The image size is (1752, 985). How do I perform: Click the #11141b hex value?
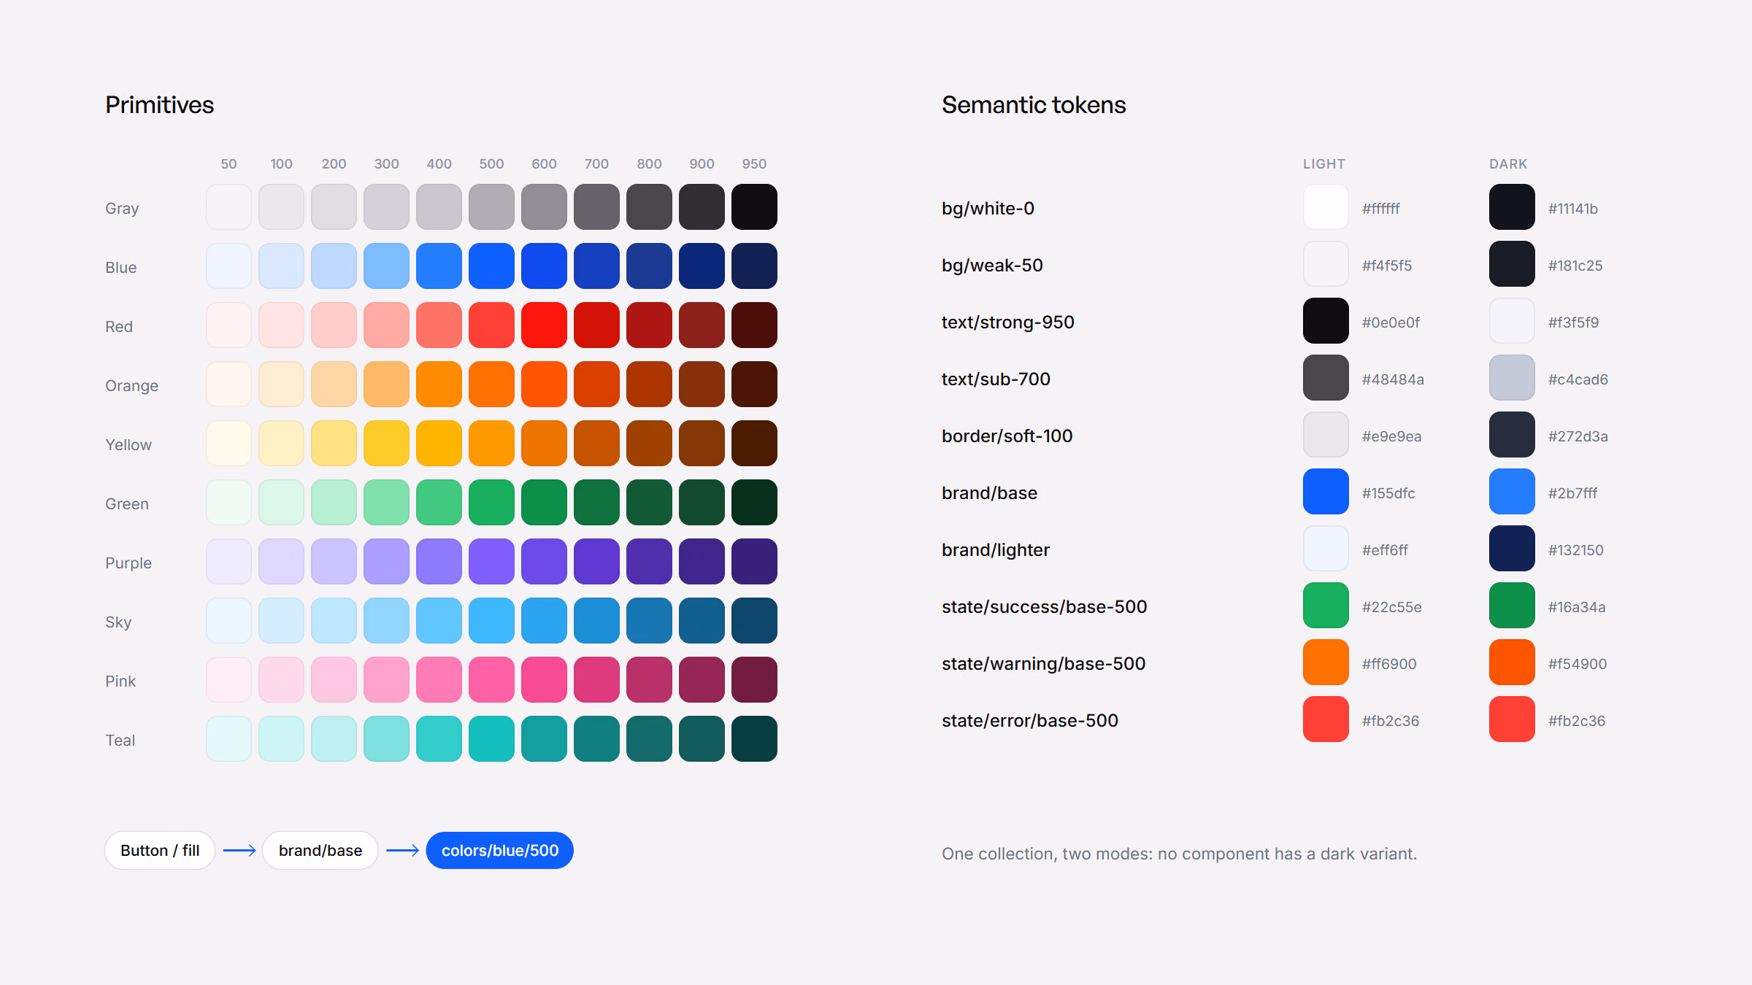pyautogui.click(x=1573, y=209)
